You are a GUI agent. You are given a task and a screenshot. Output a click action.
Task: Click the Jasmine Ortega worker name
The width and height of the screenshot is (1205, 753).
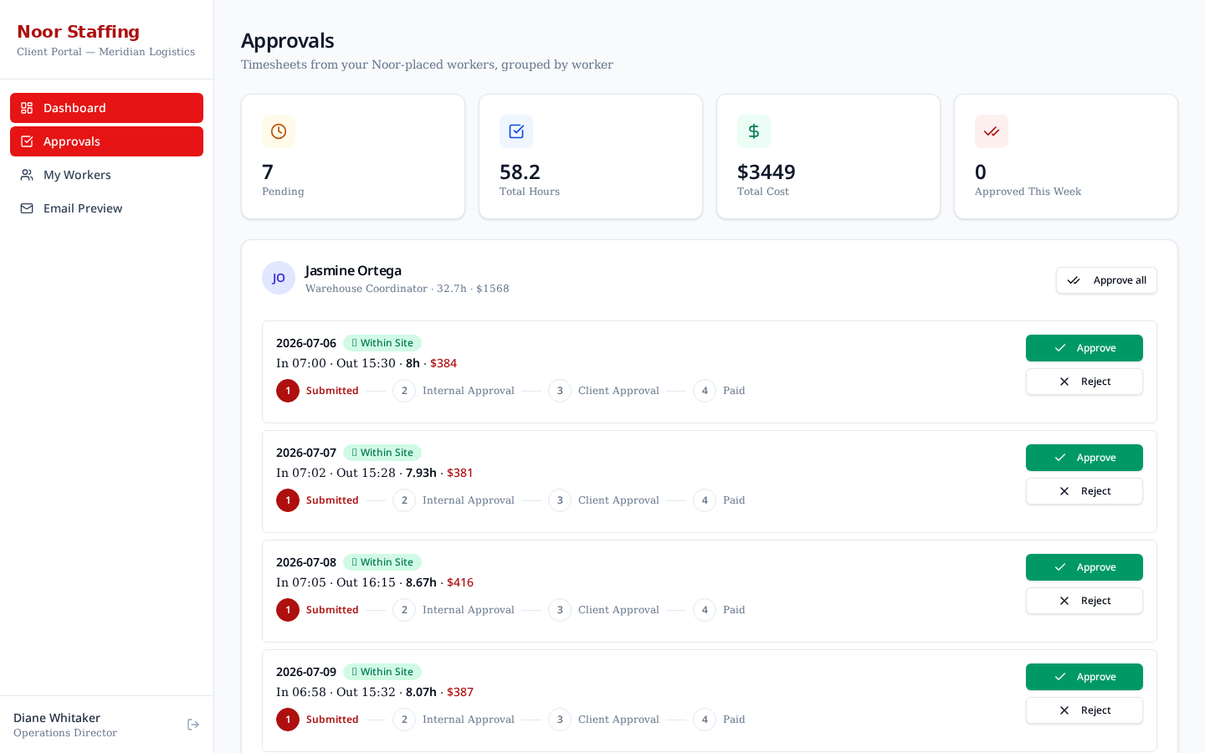tap(353, 270)
